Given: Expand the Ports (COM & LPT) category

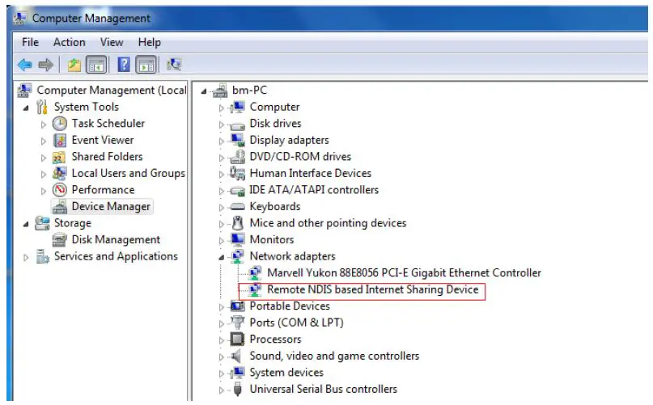Looking at the screenshot, I should (222, 324).
